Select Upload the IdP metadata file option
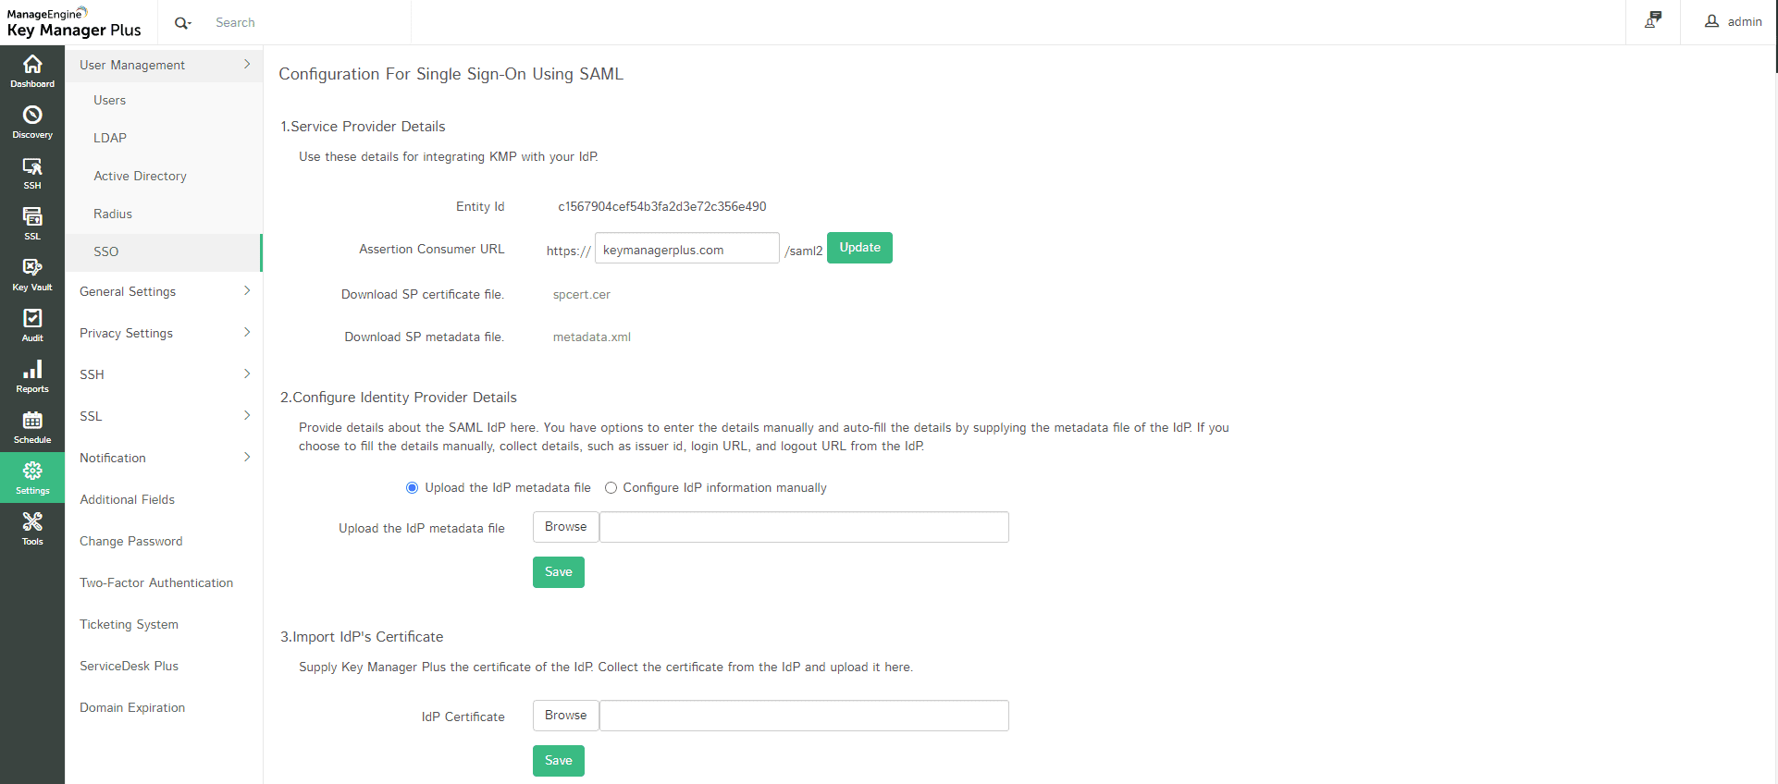The width and height of the screenshot is (1778, 784). 413,488
